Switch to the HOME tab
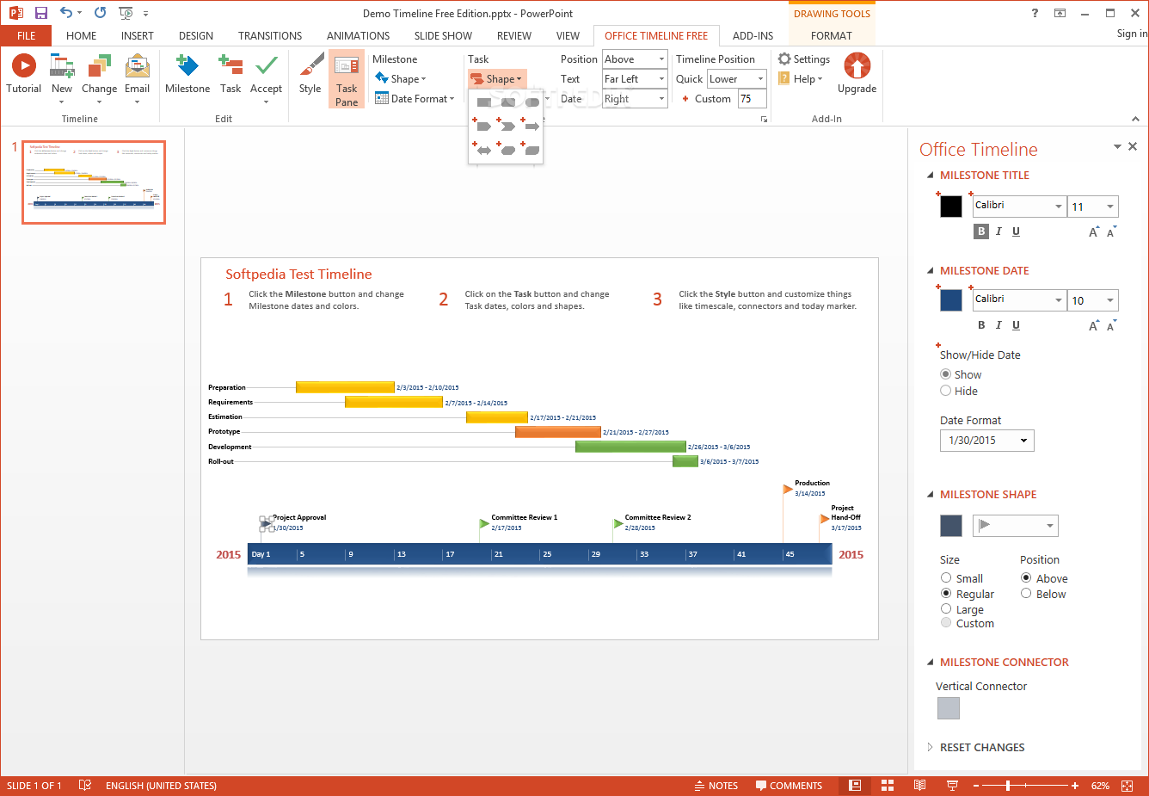 tap(81, 35)
